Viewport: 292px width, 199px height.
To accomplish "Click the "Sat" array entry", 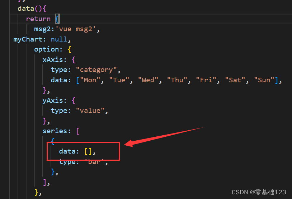I will [x=235, y=80].
